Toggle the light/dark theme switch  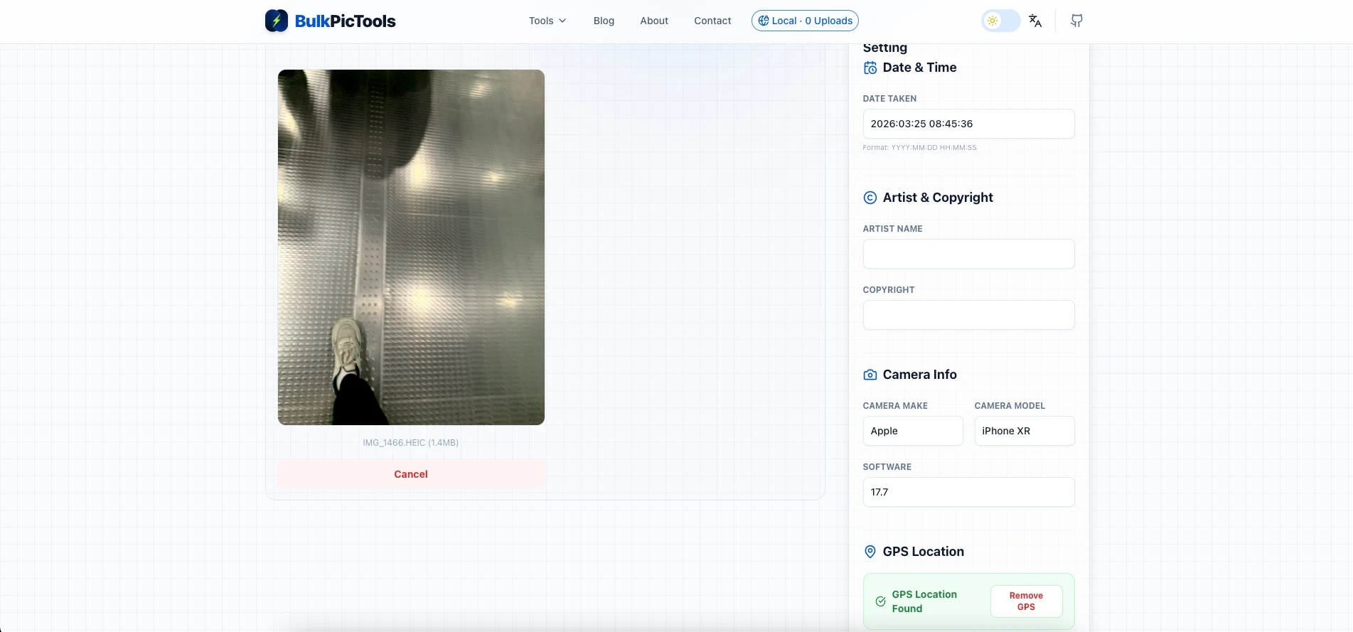click(x=1000, y=21)
